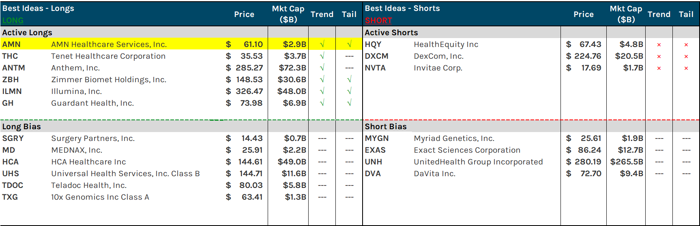The image size is (700, 226).
Task: Select Anthem's $72.3B market cap cell
Action: [292, 68]
